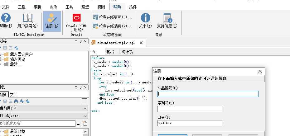Image resolution: width=290 pixels, height=136 pixels.
Task: Switch to the 输出 (Output) tab
Action: [110, 52]
